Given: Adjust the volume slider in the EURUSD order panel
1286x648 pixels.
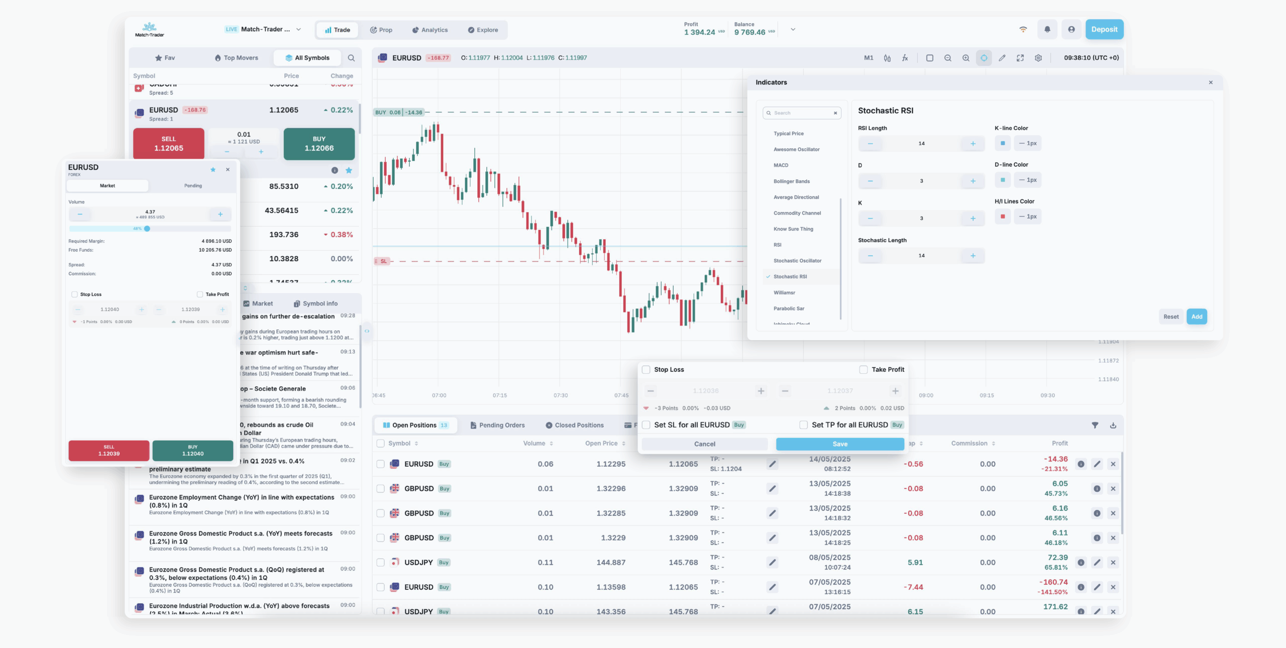Looking at the screenshot, I should click(x=147, y=229).
